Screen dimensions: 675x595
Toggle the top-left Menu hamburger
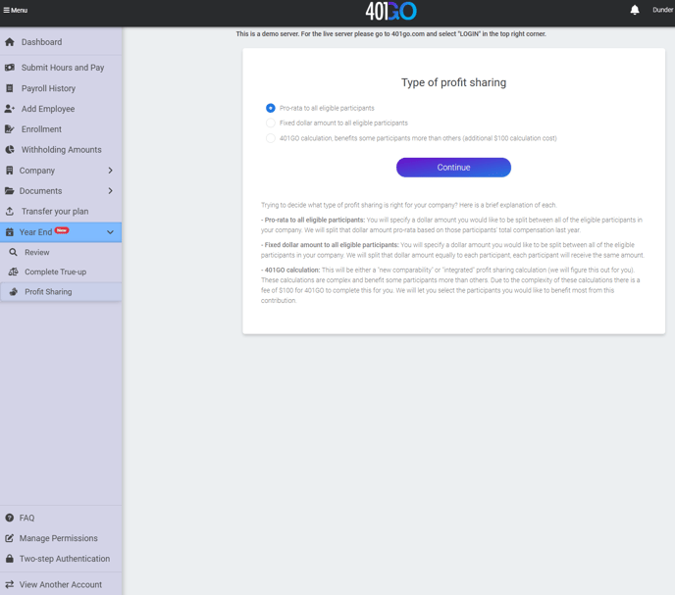click(x=15, y=10)
